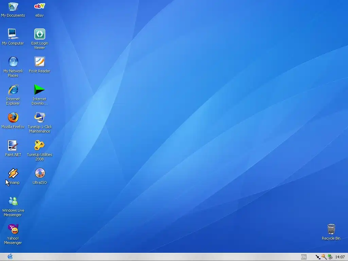Click the Mozilla Firefox icon
The width and height of the screenshot is (348, 261).
[13, 117]
